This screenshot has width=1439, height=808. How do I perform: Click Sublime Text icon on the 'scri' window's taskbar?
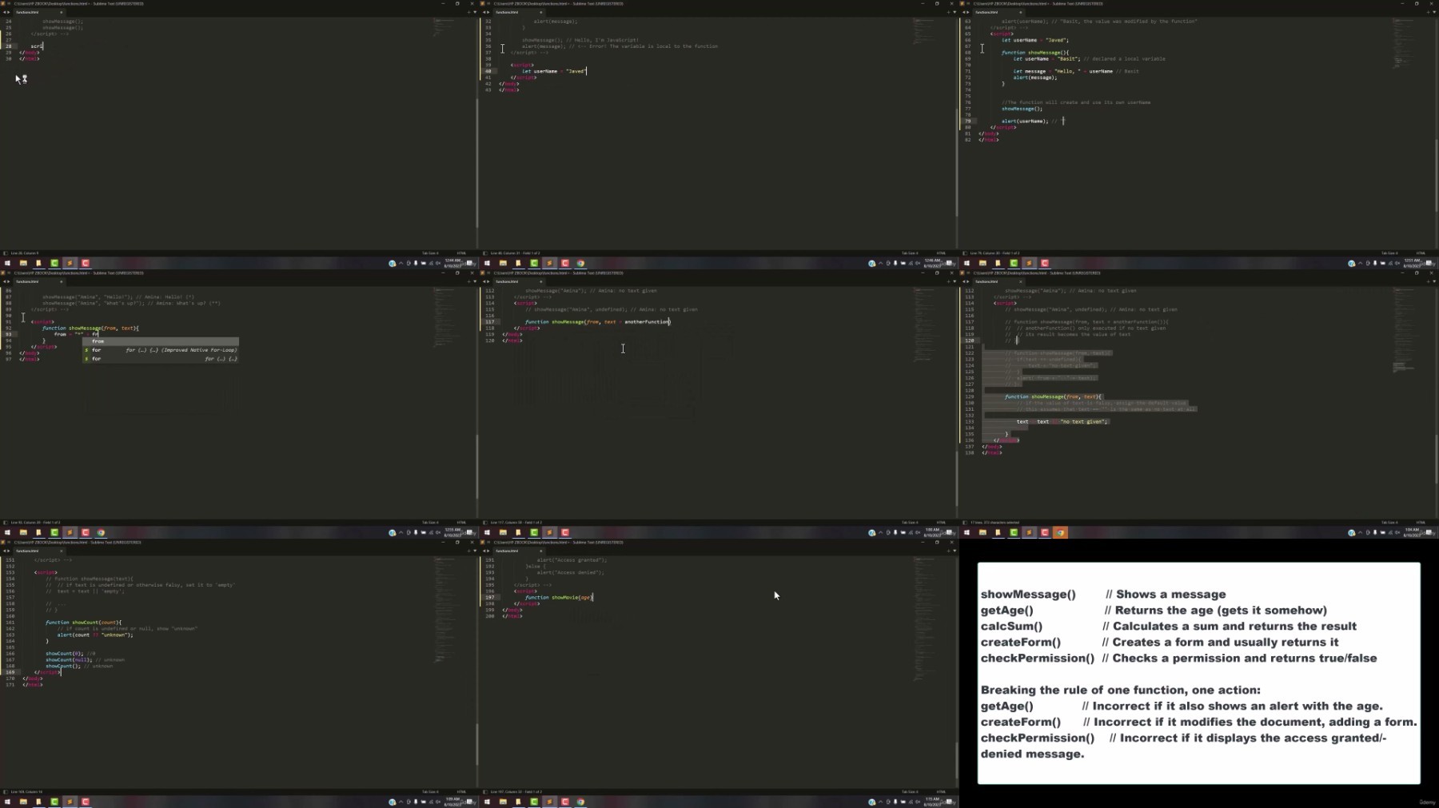coord(70,263)
